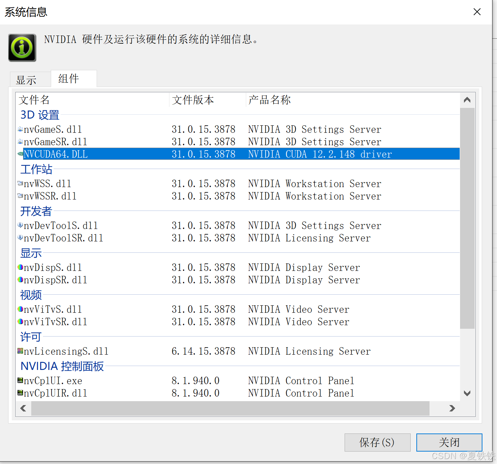Screen dimensions: 497x464
Task: Click the icon beside nvCplUI.exe
Action: pos(20,381)
